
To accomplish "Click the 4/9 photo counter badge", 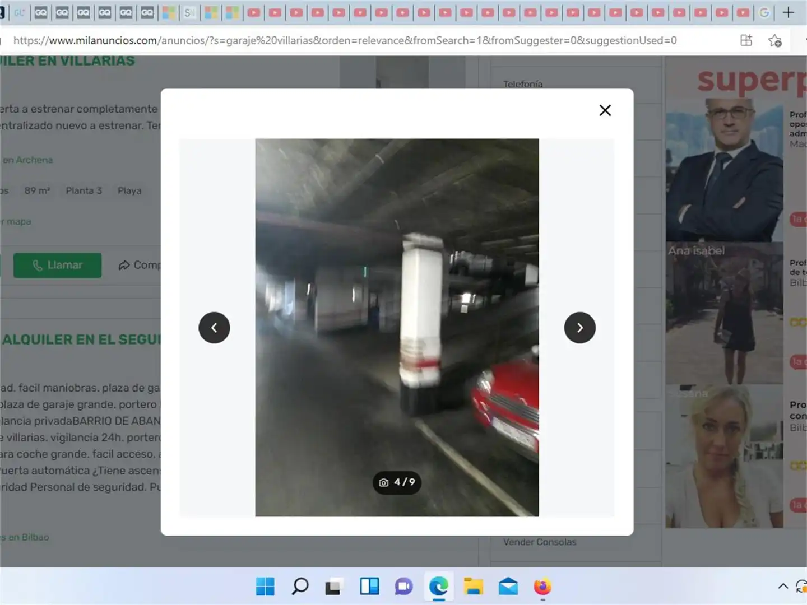I will pyautogui.click(x=397, y=482).
